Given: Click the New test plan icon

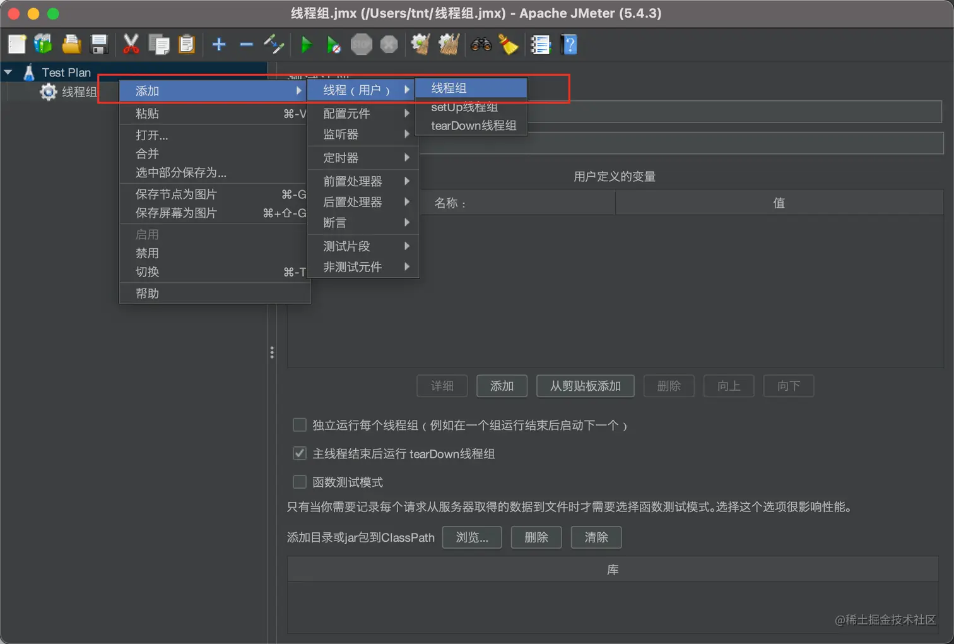Looking at the screenshot, I should click(17, 44).
